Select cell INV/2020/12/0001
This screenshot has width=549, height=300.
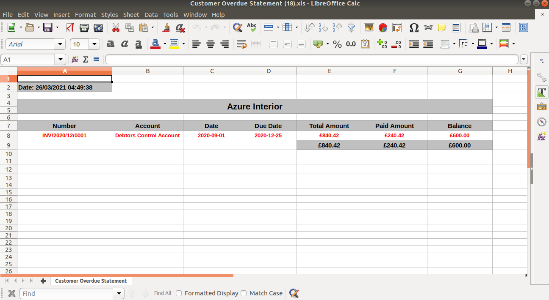click(x=64, y=136)
